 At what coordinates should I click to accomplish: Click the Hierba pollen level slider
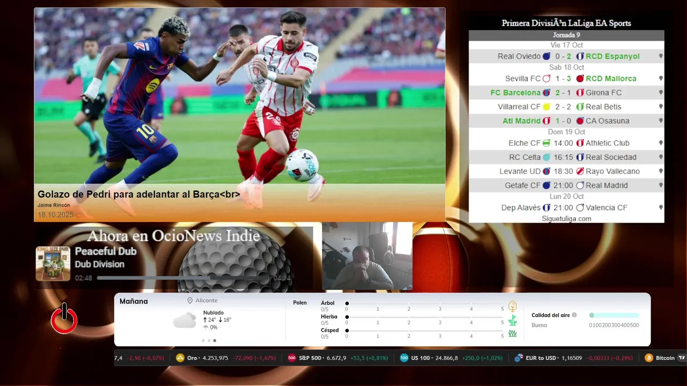pyautogui.click(x=425, y=317)
